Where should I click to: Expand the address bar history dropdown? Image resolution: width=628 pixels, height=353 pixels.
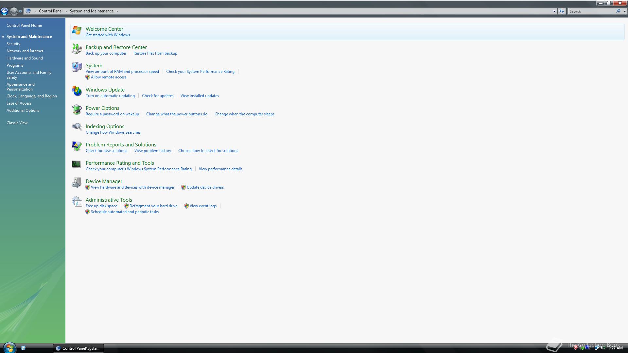pos(554,11)
